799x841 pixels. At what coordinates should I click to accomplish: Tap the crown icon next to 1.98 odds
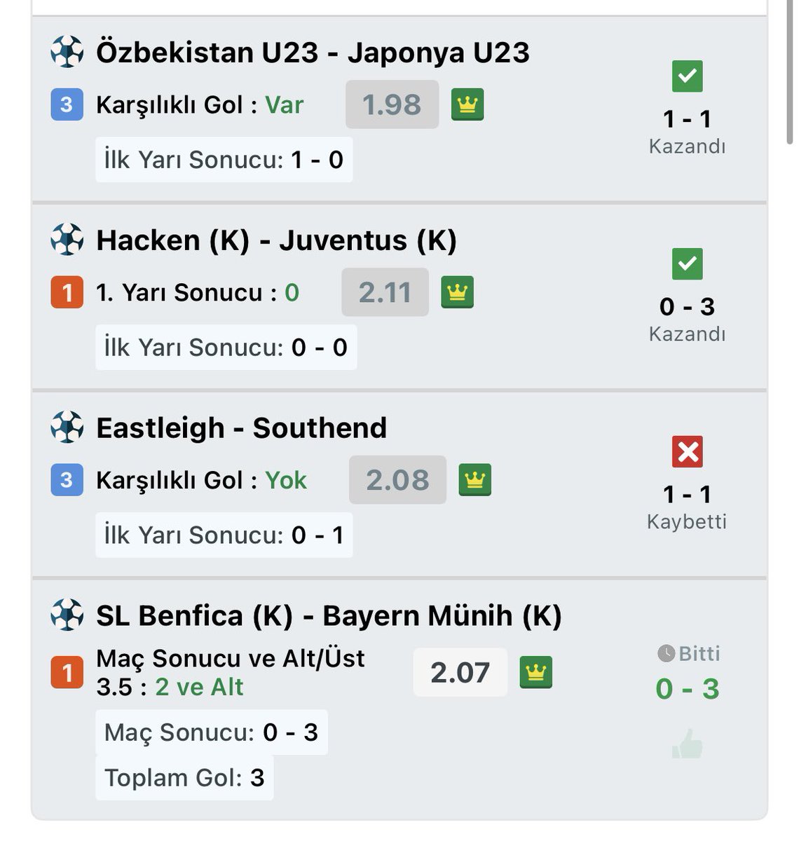[467, 104]
